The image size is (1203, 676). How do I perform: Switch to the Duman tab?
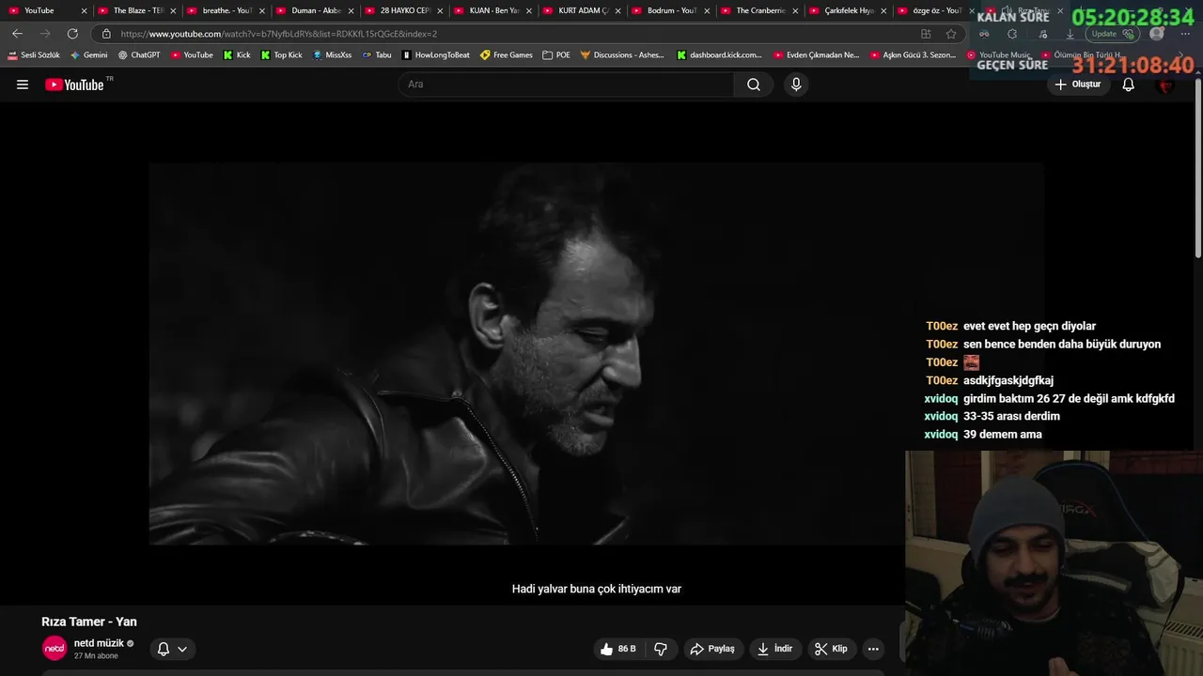[x=317, y=10]
